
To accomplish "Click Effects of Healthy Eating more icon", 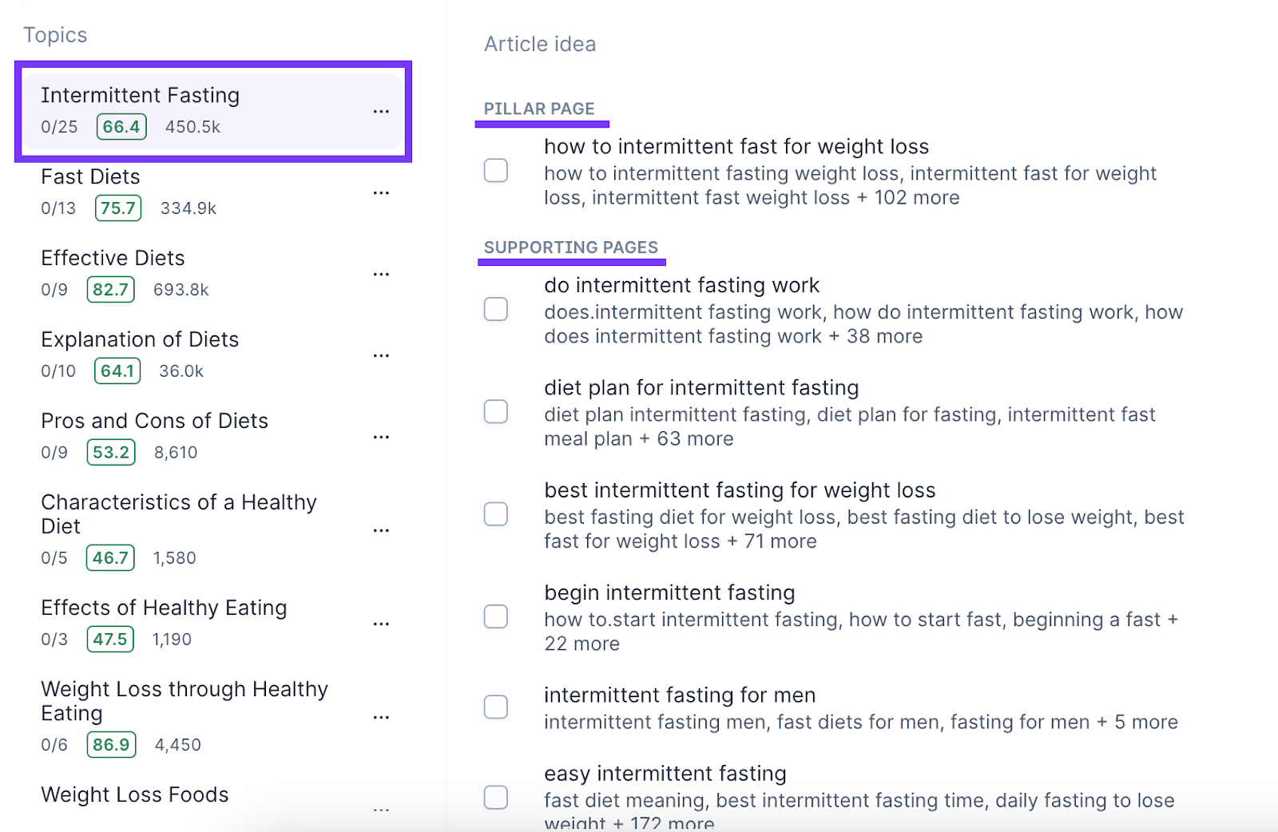I will (381, 624).
